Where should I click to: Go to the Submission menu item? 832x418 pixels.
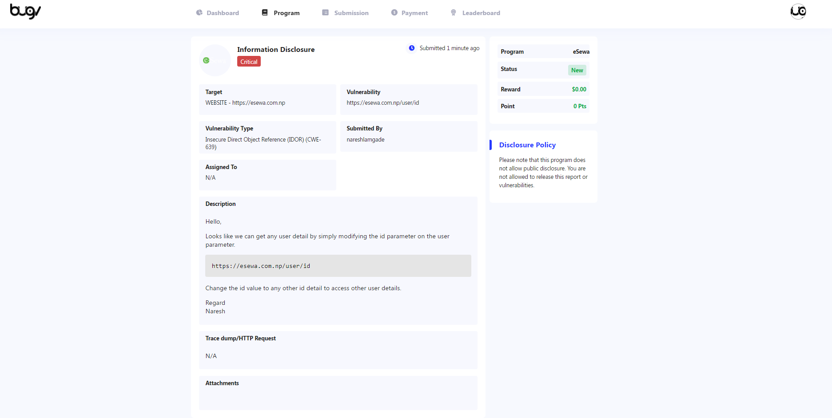click(346, 13)
